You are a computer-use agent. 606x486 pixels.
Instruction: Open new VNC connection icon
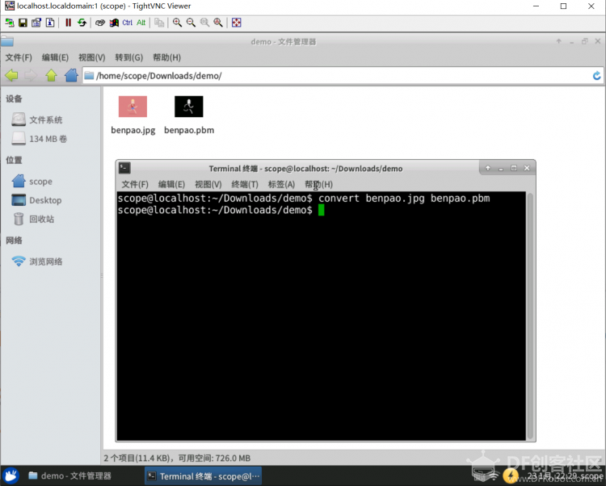coord(9,23)
